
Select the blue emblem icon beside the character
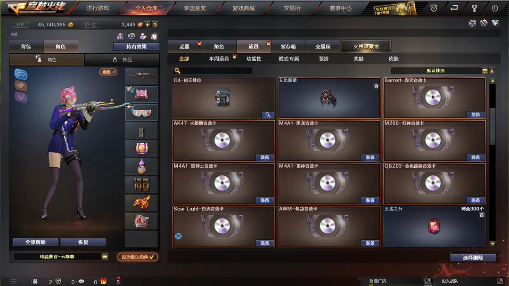point(21,74)
